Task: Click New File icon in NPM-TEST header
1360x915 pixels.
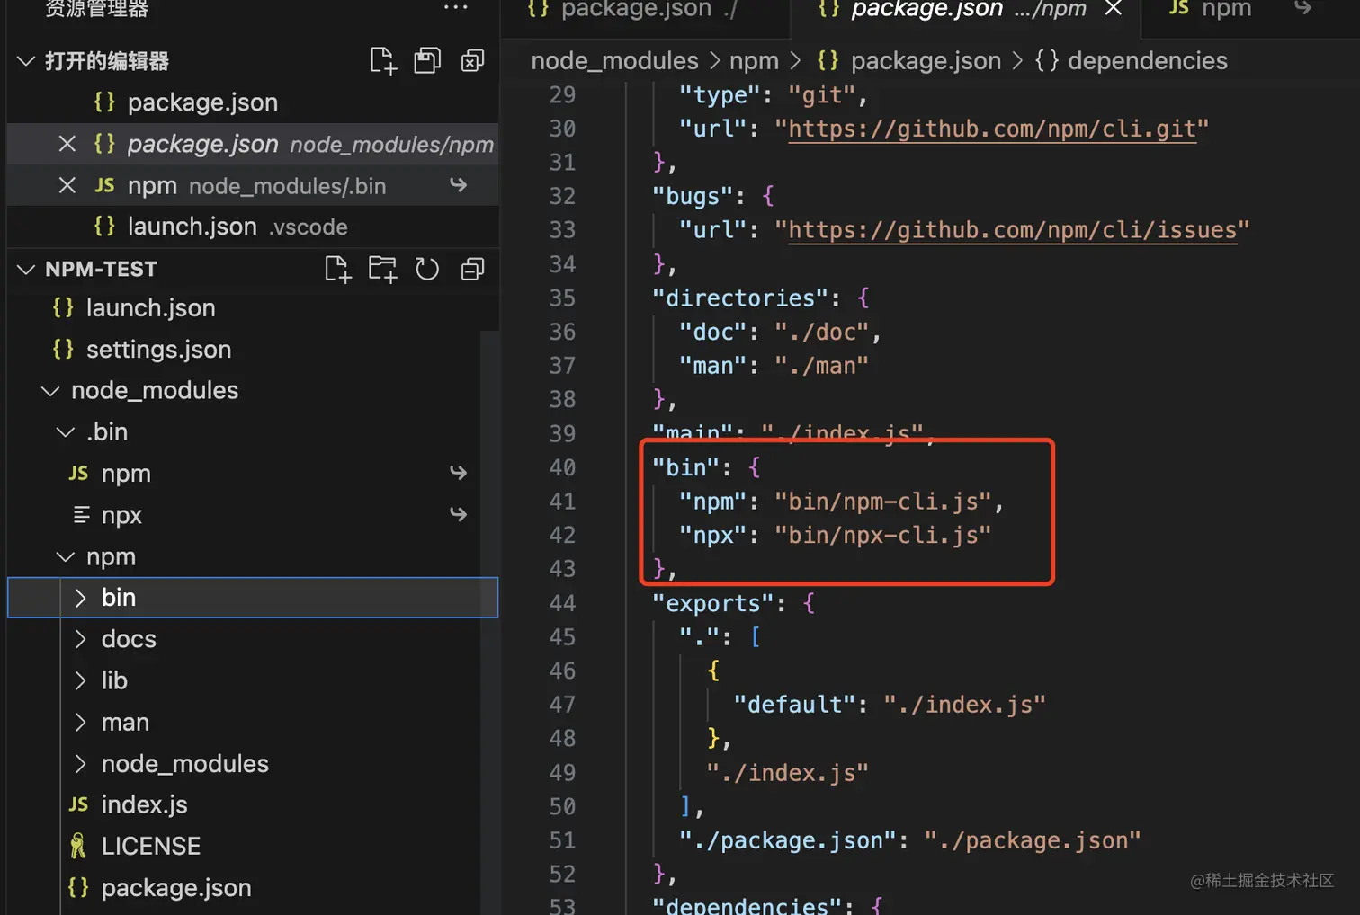Action: pos(338,269)
